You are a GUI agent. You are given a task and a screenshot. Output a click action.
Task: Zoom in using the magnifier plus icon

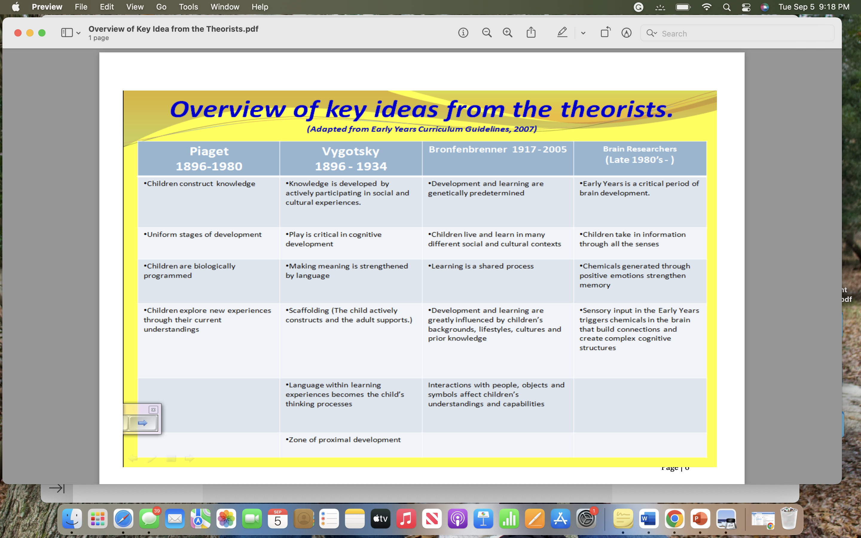(x=507, y=33)
